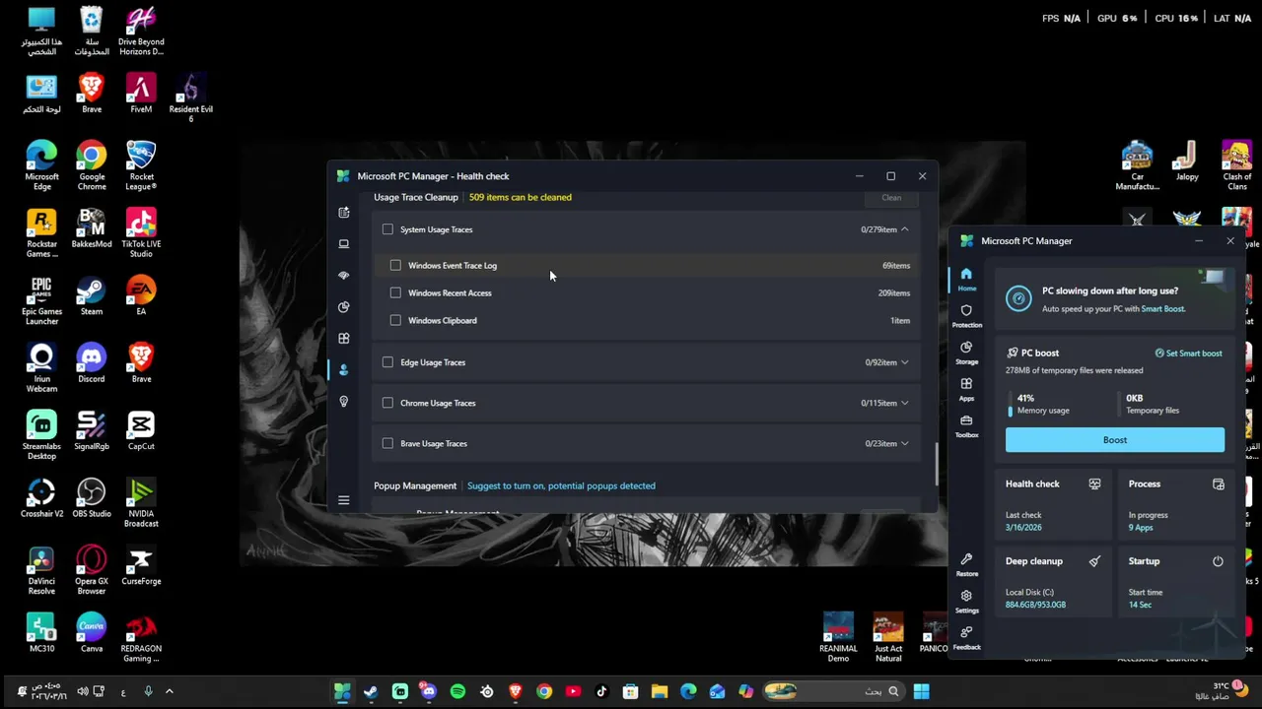The image size is (1262, 709).
Task: Expand the Edge Usage Traces section
Action: 904,362
